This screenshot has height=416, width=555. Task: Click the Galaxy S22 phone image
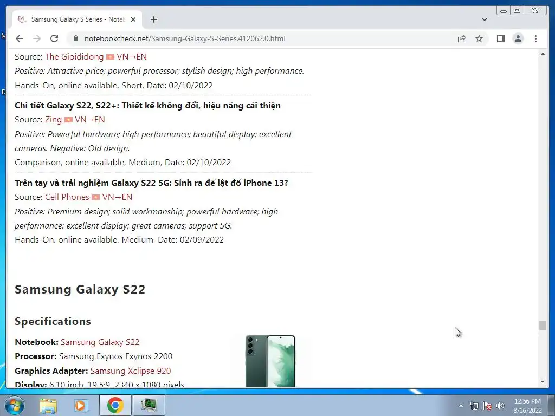click(x=270, y=361)
